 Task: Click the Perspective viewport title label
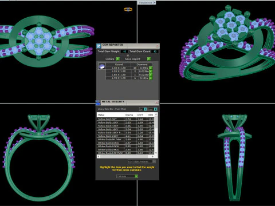coord(146,3)
